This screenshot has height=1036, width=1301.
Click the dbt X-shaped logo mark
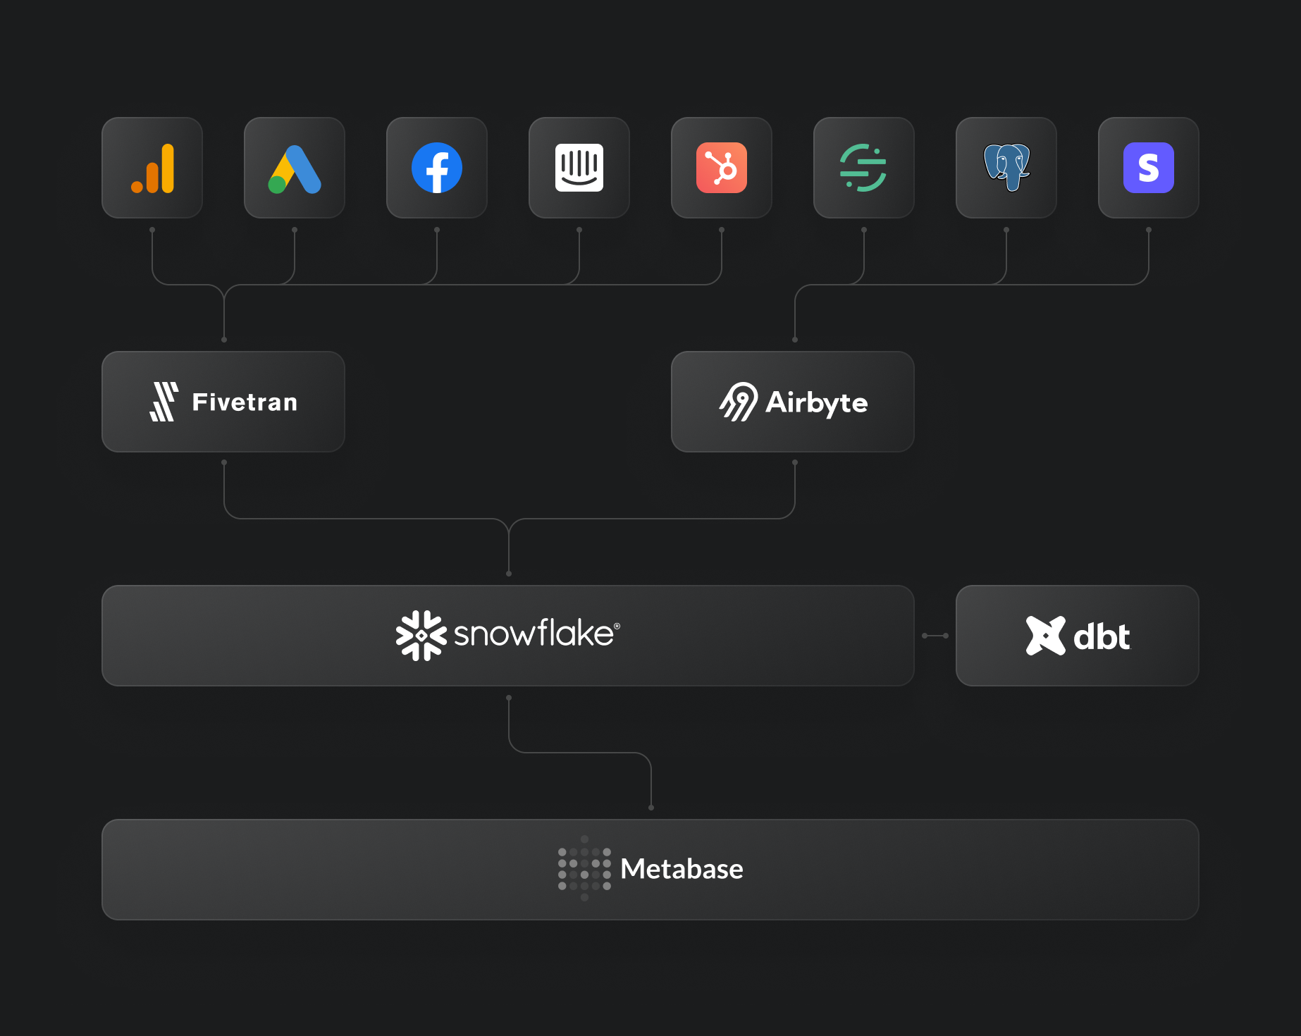click(x=1045, y=636)
